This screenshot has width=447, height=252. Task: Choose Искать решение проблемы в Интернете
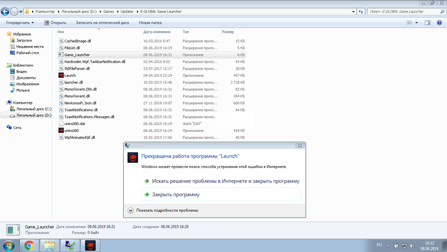click(225, 181)
